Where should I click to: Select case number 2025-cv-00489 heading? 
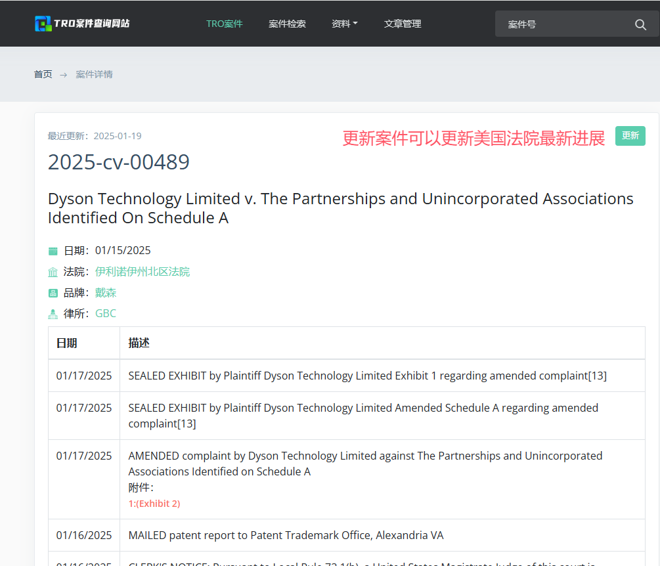(x=119, y=162)
